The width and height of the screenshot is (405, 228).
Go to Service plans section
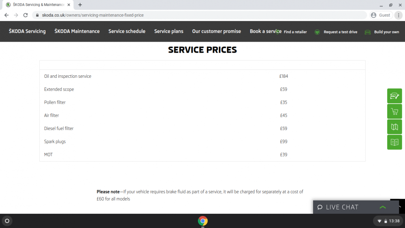(x=168, y=31)
